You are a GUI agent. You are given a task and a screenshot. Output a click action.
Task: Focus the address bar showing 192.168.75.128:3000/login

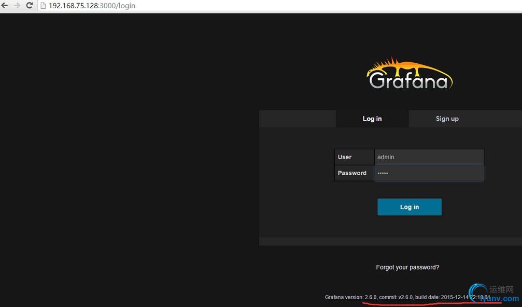point(279,6)
